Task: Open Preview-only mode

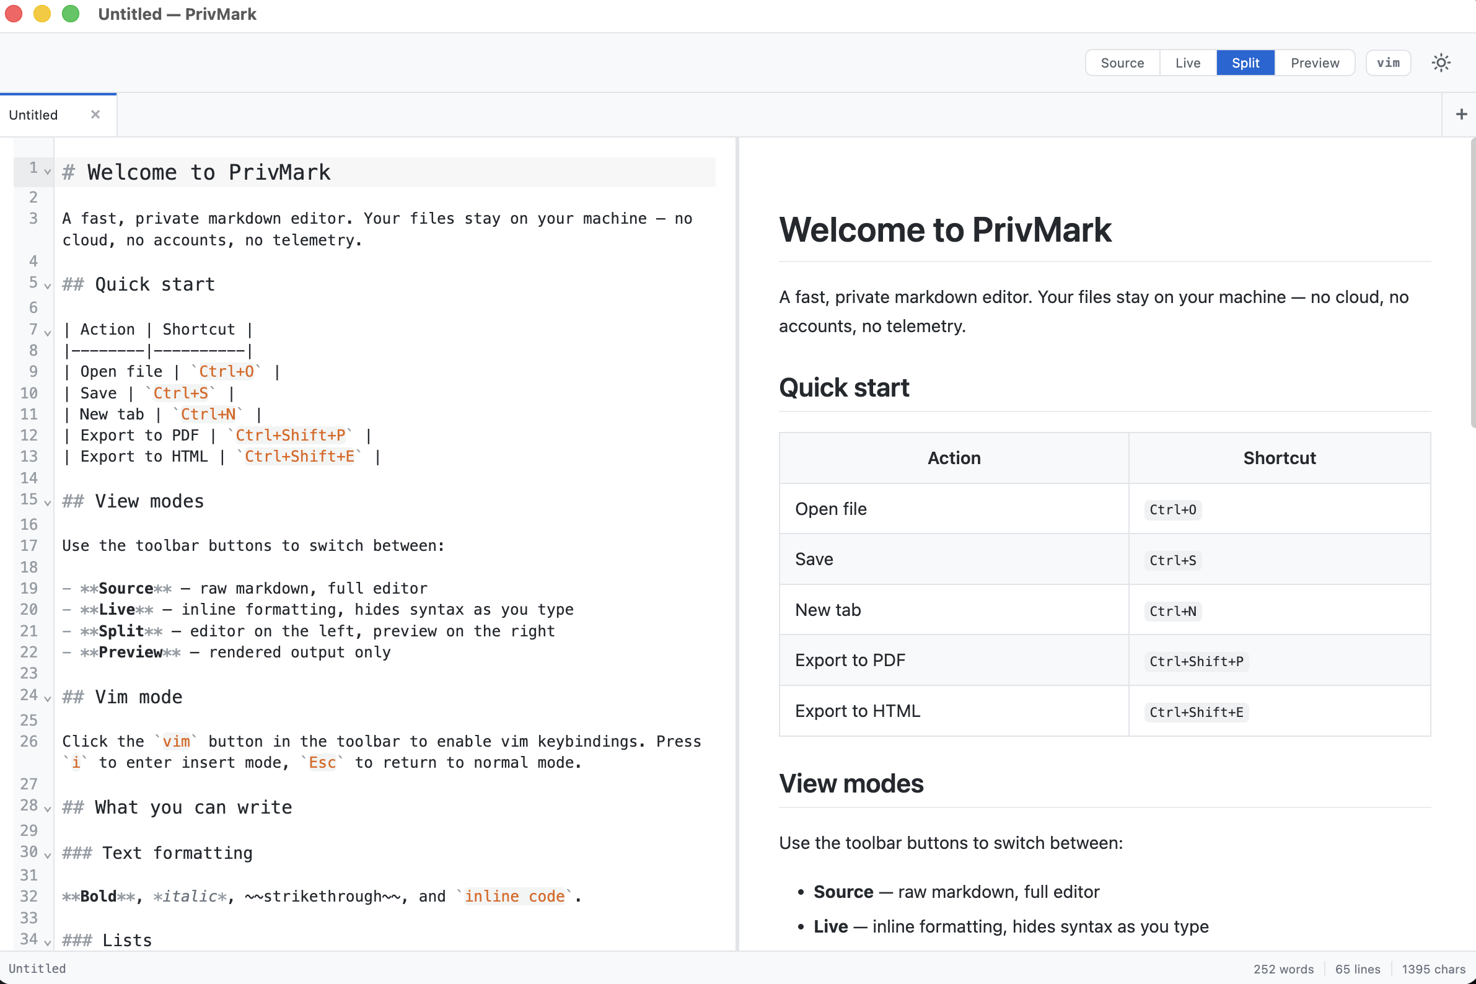Action: pos(1315,62)
